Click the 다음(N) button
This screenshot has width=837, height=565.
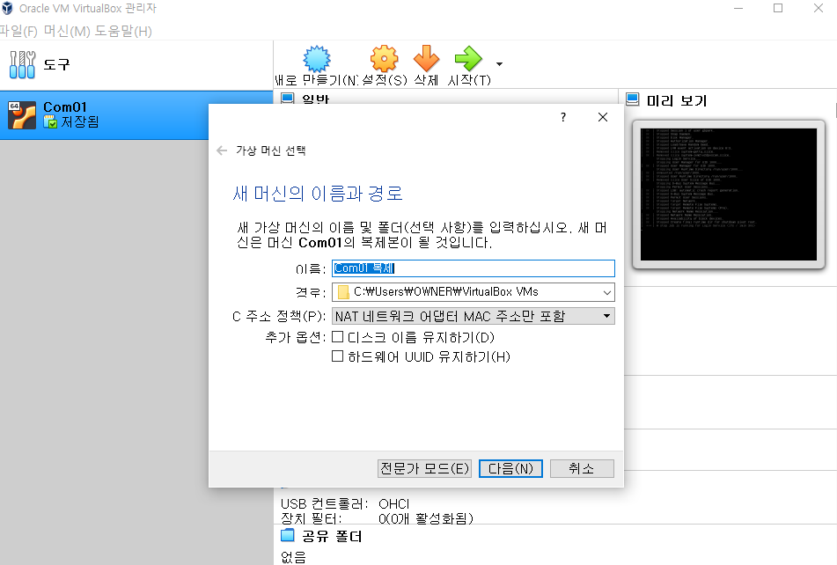pos(510,468)
